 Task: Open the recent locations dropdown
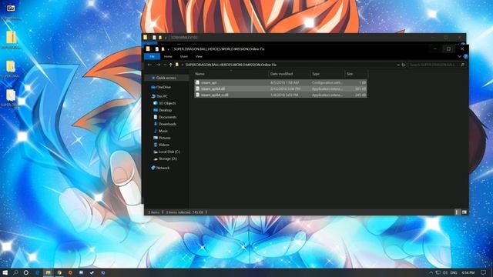(164, 65)
